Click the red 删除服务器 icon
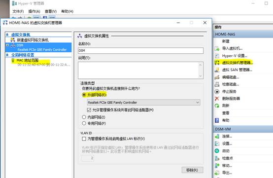Viewport: 273px width, 178px height. 217,99
